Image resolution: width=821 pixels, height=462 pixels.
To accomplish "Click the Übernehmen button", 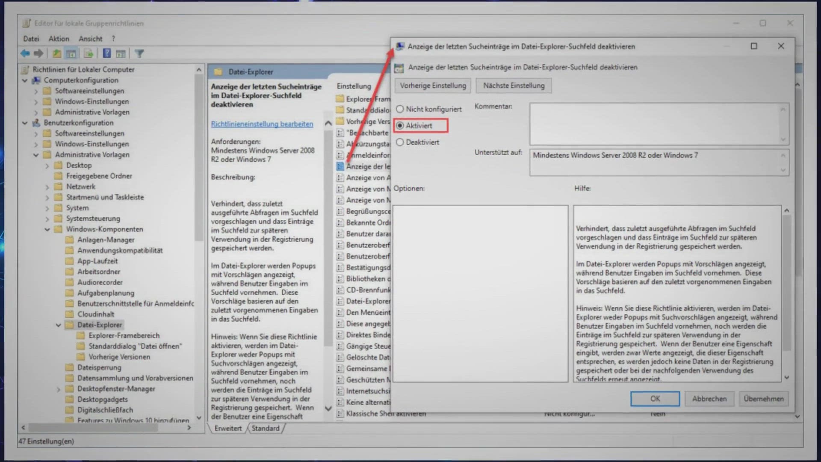I will 763,399.
